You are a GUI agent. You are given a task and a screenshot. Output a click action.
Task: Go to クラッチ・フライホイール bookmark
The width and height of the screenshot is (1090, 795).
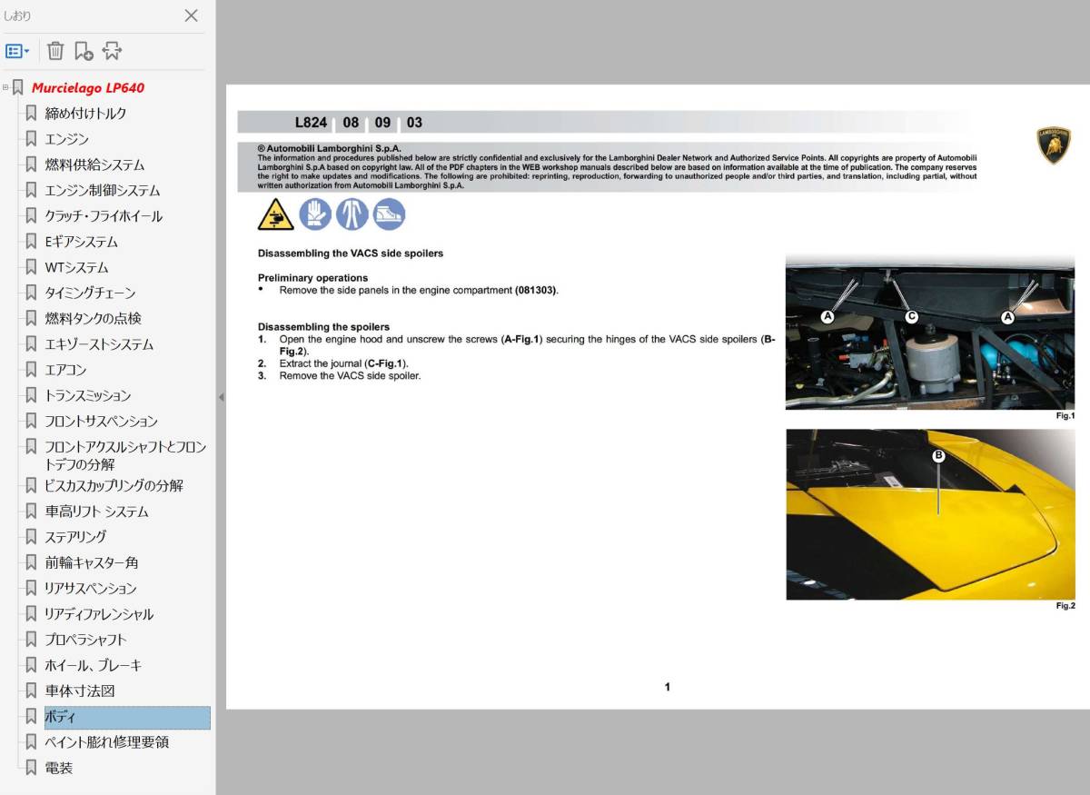[x=104, y=216]
